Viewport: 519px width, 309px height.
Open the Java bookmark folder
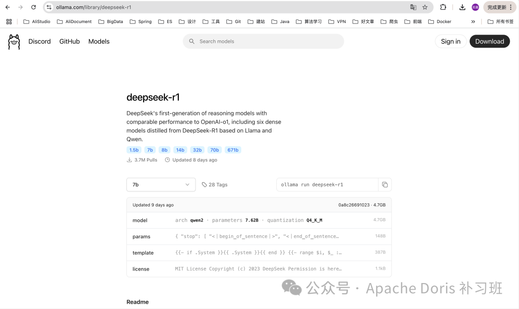click(x=280, y=22)
